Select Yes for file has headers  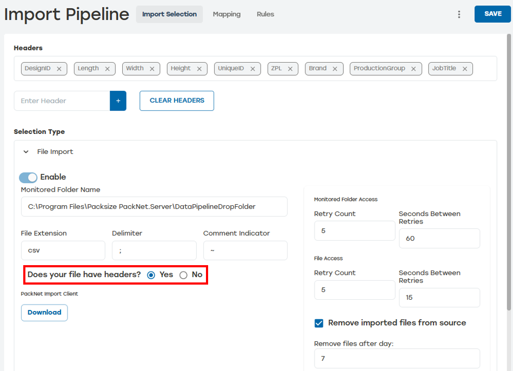click(x=151, y=275)
